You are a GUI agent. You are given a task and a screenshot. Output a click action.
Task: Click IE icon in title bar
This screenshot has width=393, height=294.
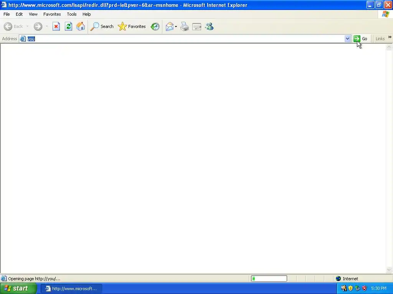4,5
